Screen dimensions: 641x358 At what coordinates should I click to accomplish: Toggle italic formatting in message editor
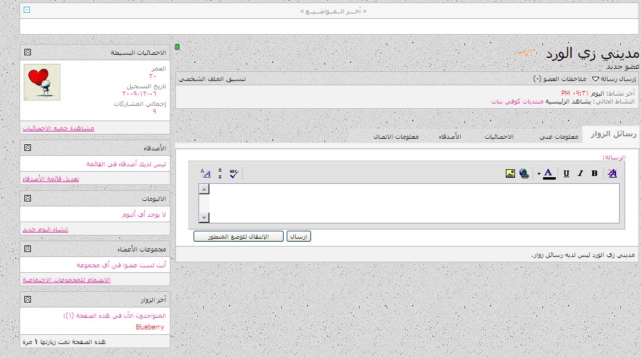[580, 174]
